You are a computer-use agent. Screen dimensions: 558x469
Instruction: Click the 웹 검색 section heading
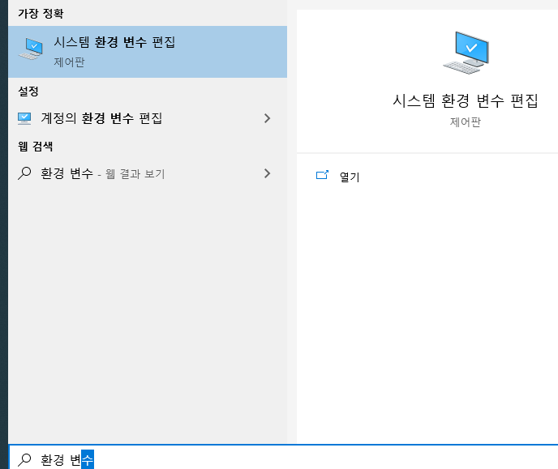pyautogui.click(x=35, y=146)
